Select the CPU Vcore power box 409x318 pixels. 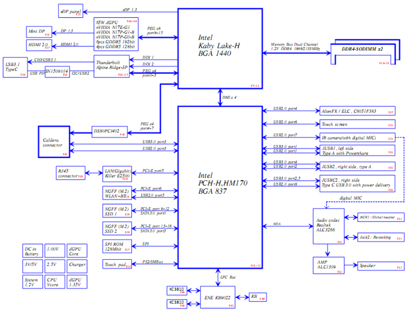tap(55, 282)
